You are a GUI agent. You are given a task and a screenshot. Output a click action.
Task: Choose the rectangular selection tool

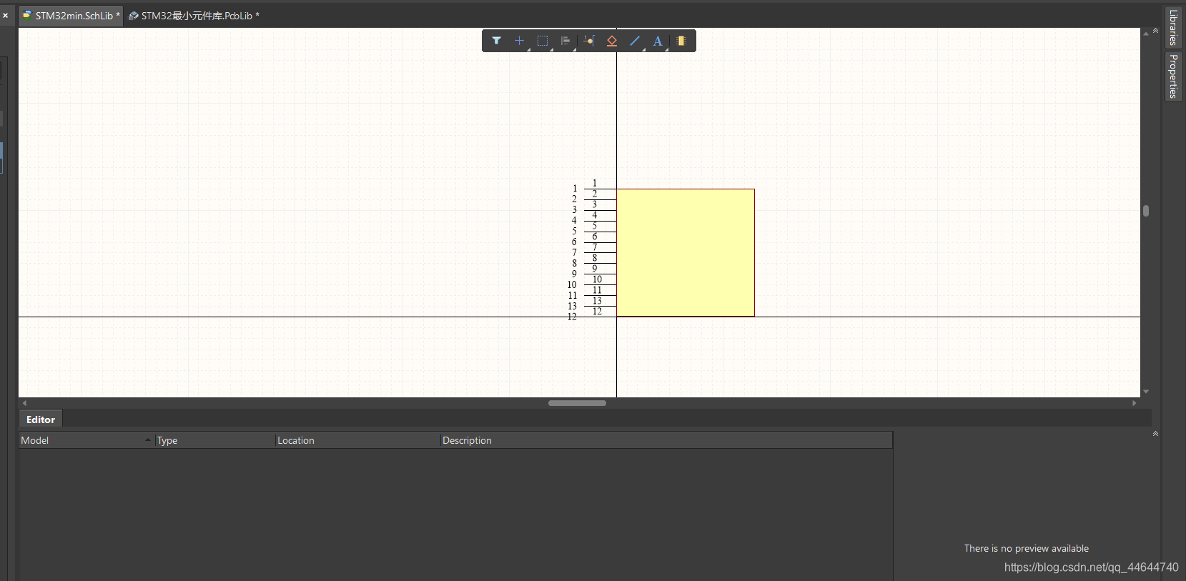(x=543, y=41)
